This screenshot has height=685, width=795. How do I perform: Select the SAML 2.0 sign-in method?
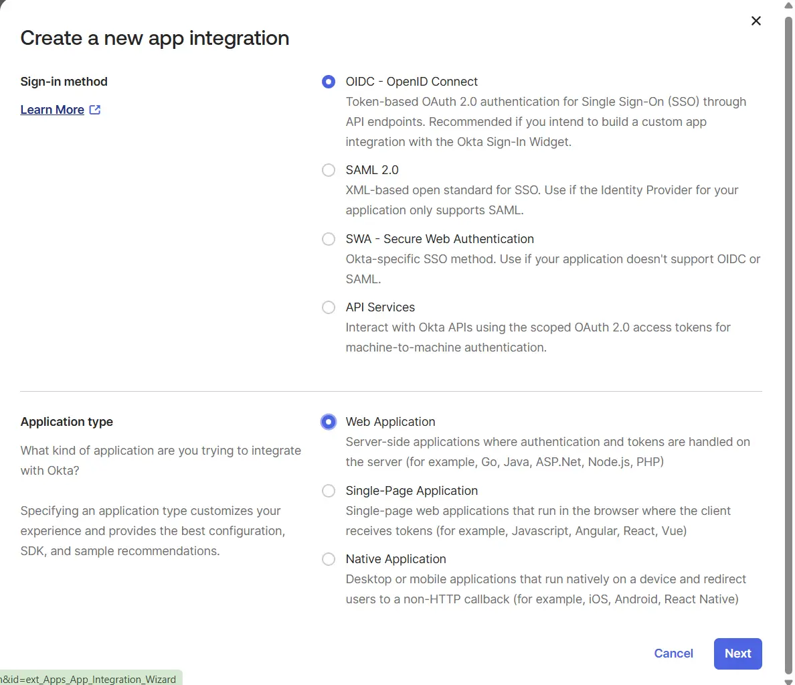(x=328, y=170)
